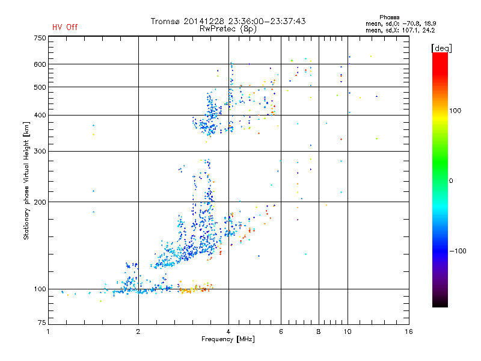Viewport: 481px width, 361px height.
Task: Click the colorbar 0 degree label
Action: click(451, 181)
